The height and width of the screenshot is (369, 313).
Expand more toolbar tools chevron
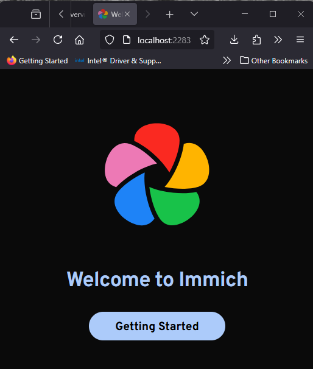[278, 40]
